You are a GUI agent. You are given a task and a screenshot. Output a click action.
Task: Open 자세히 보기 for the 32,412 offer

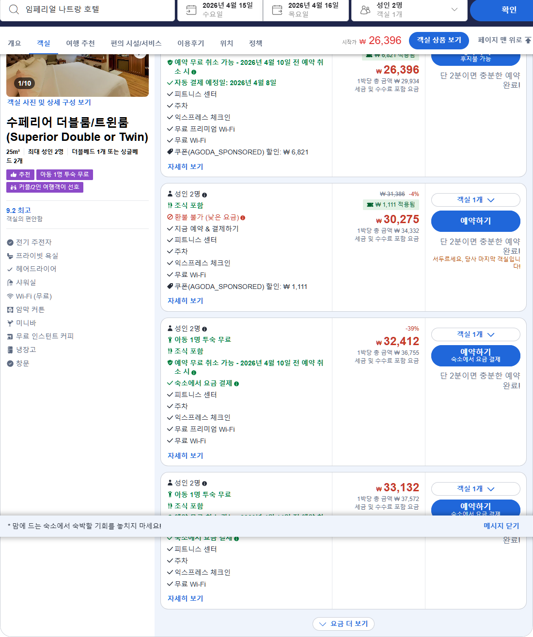pos(186,455)
